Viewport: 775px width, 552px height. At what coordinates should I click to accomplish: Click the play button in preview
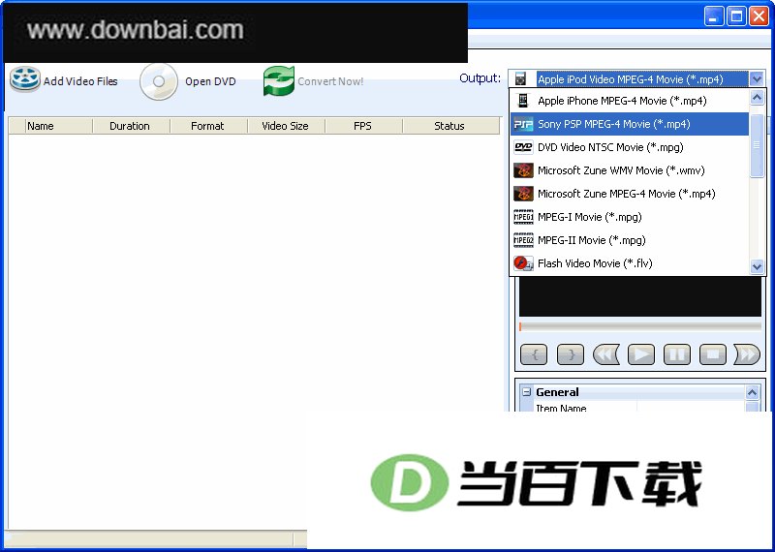coord(641,354)
